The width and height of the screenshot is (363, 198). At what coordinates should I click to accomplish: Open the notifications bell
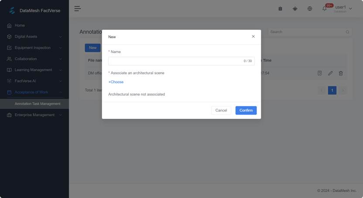click(325, 9)
